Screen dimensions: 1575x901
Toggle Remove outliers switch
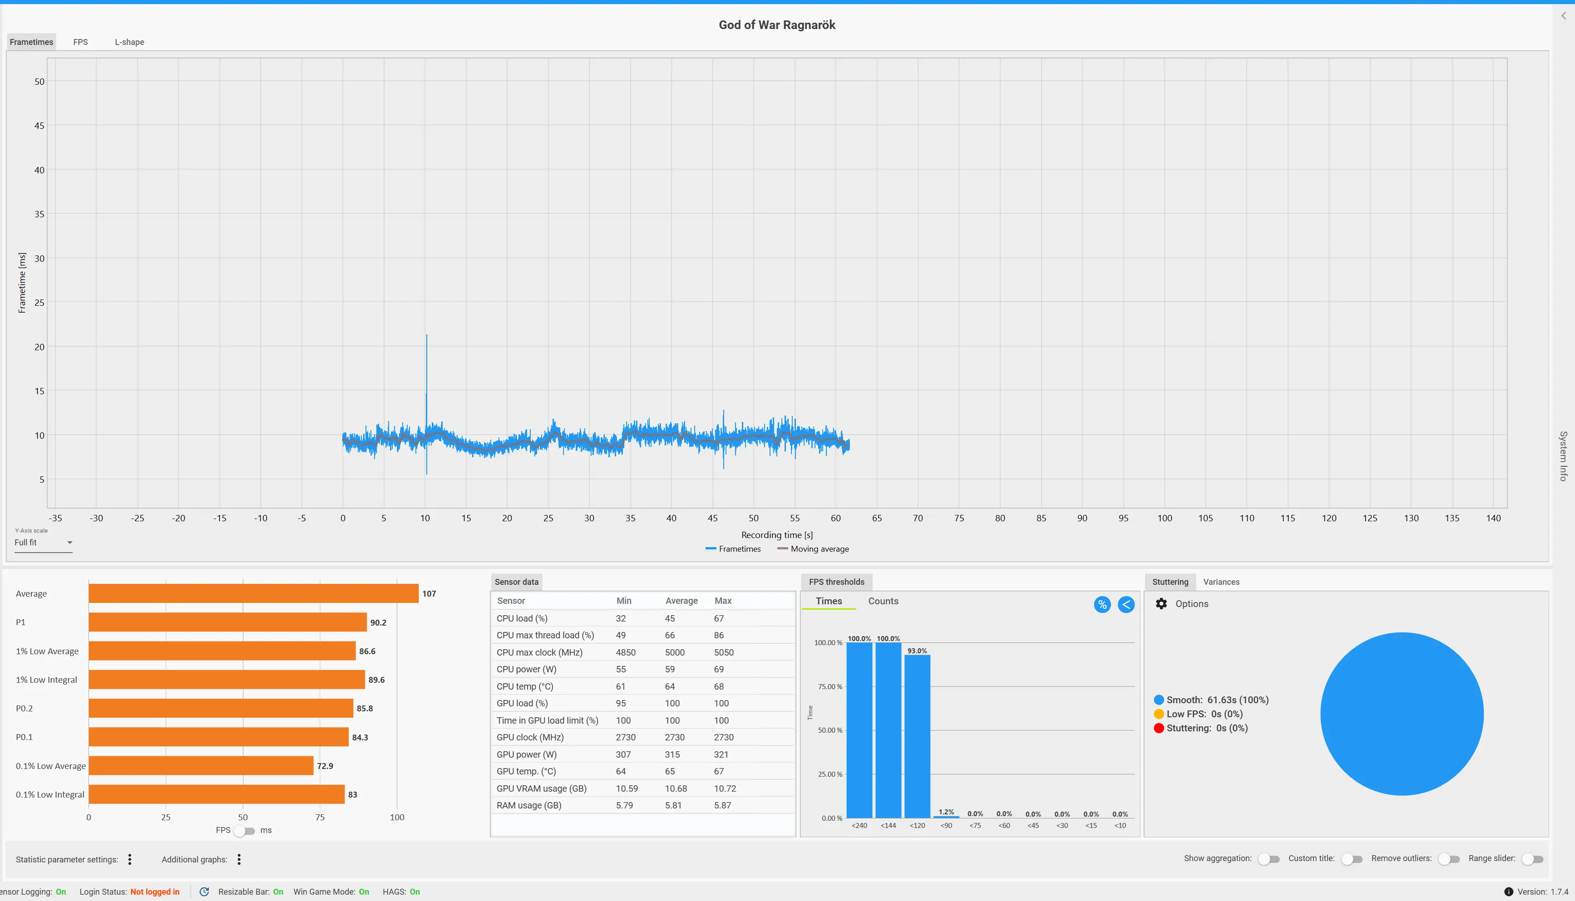coord(1449,859)
